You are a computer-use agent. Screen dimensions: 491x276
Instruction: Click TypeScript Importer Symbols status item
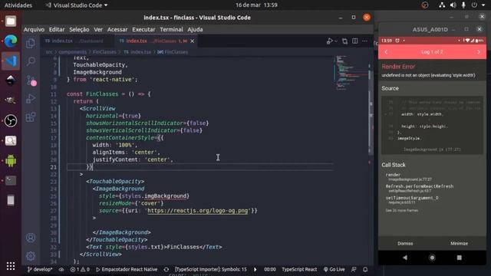tap(211, 269)
